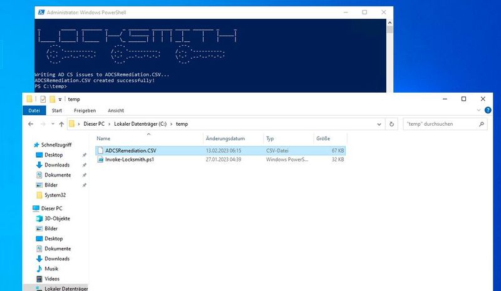Image resolution: width=501 pixels, height=291 pixels.
Task: Click the CSV-Datei type cell
Action: pyautogui.click(x=277, y=150)
